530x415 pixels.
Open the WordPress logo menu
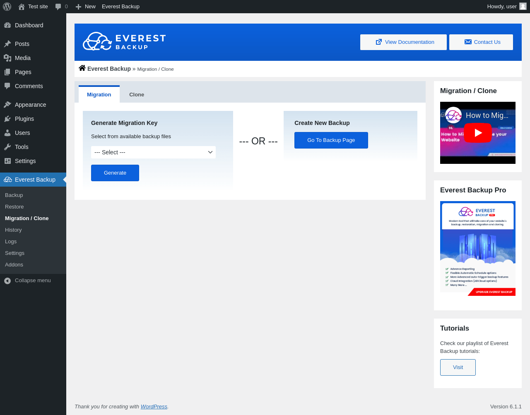point(7,7)
